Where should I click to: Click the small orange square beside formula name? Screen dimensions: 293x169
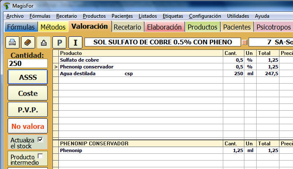(244, 42)
